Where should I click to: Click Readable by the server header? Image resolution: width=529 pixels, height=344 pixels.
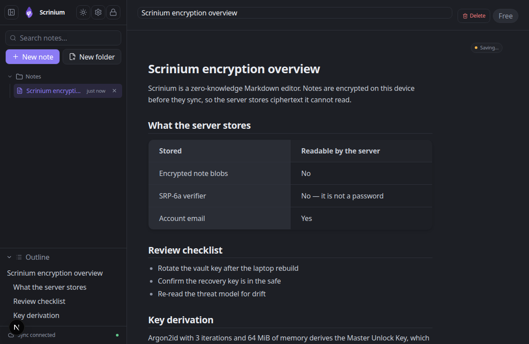[361, 151]
